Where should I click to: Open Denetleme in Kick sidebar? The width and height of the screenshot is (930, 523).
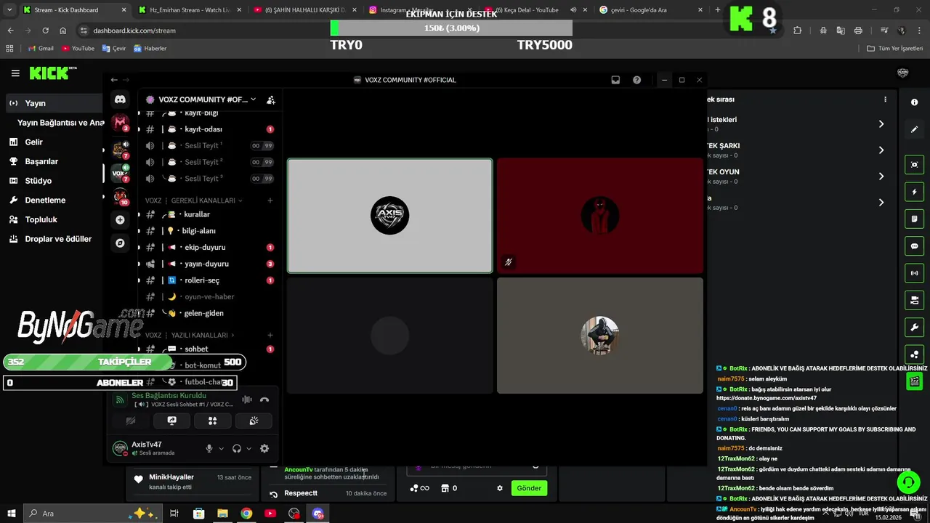(x=53, y=200)
